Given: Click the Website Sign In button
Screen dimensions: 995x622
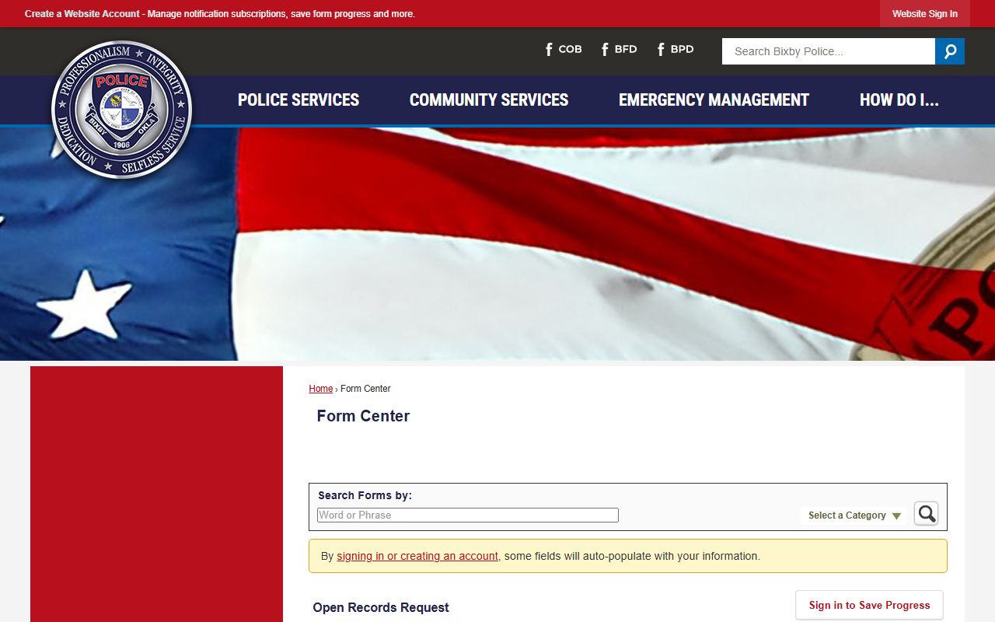Looking at the screenshot, I should click(924, 14).
